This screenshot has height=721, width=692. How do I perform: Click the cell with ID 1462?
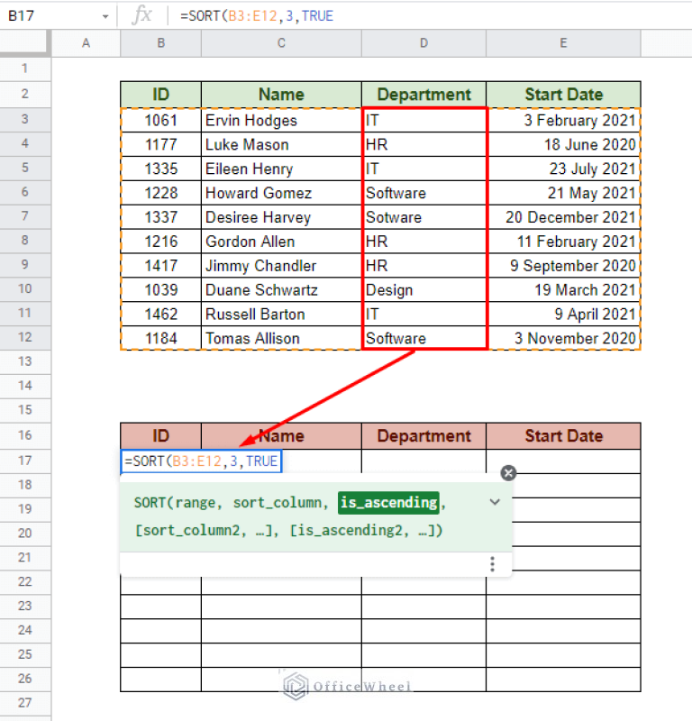(160, 315)
